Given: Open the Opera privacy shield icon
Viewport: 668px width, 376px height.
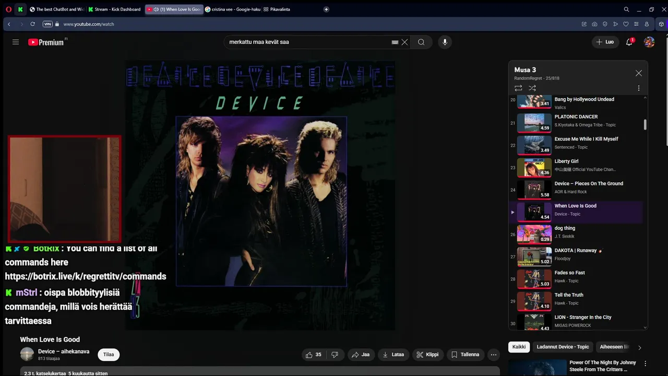Looking at the screenshot, I should pyautogui.click(x=605, y=24).
